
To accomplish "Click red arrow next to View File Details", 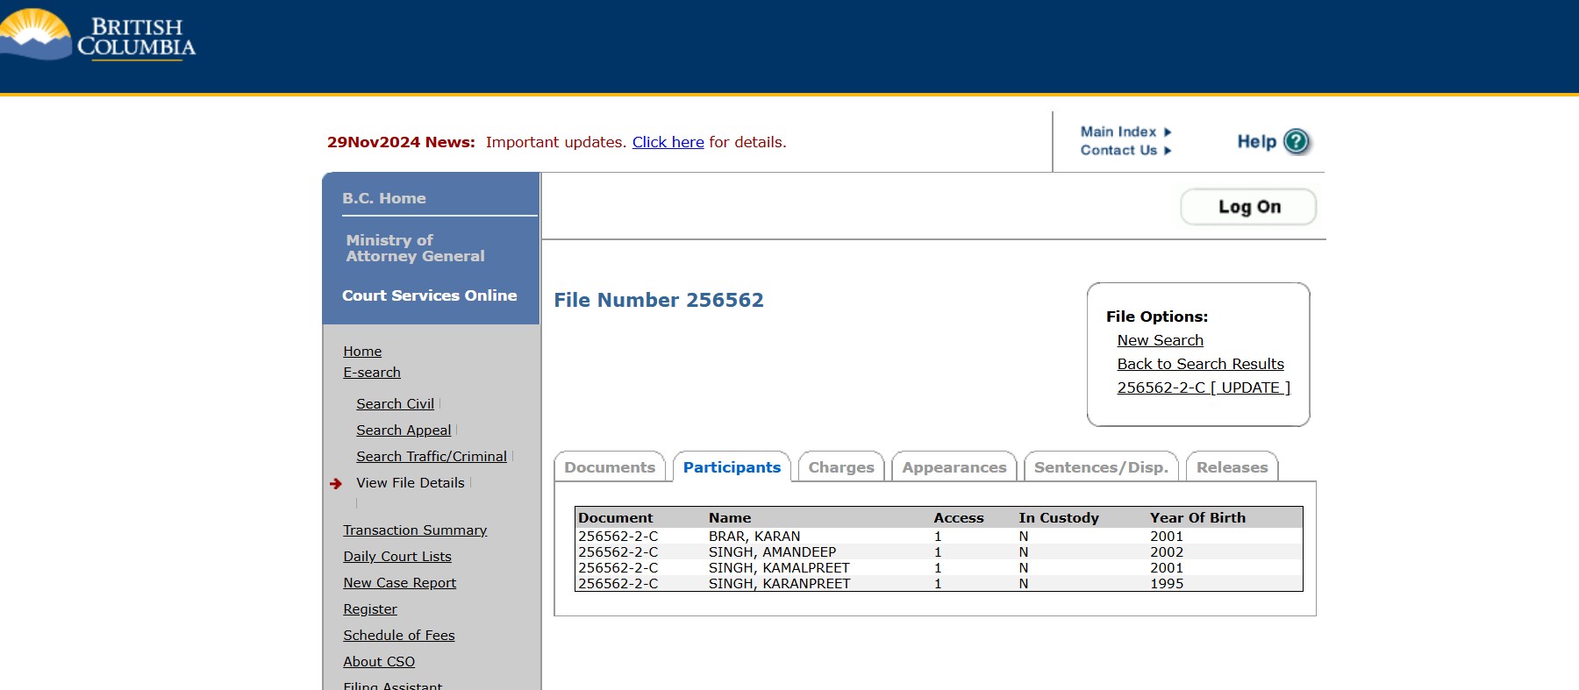I will pos(336,483).
